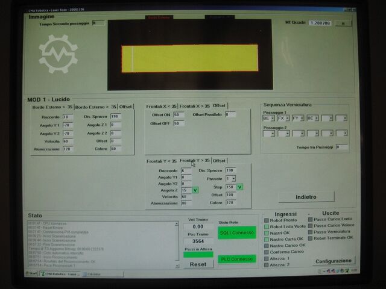Click the Offset ON input field
386x289 pixels.
click(x=179, y=114)
